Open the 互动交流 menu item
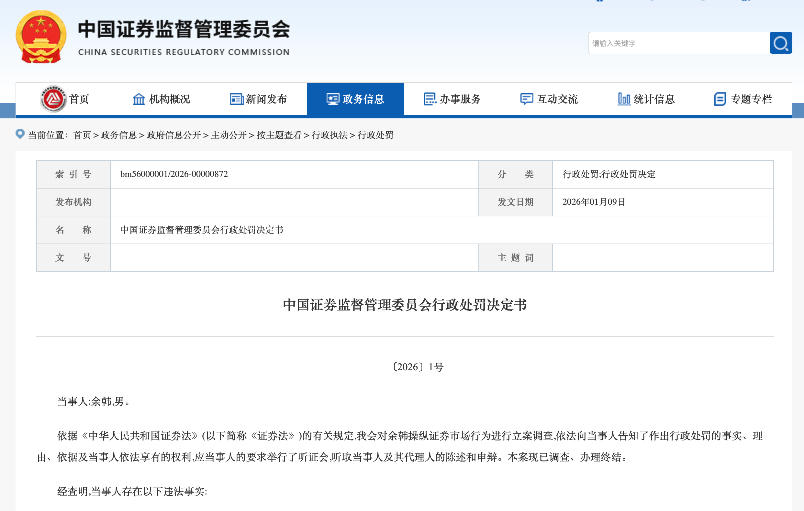Screen dimensions: 804x511 coord(557,99)
